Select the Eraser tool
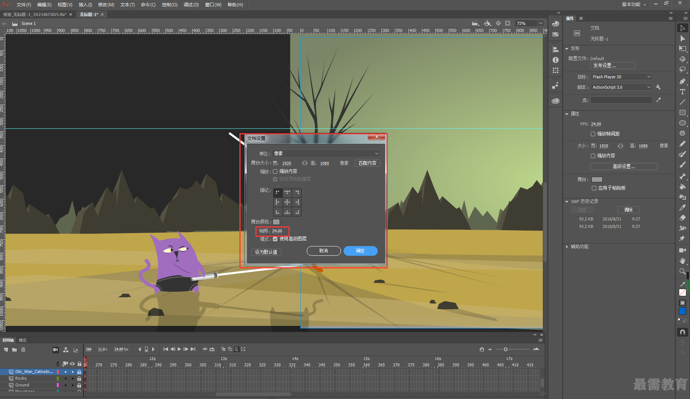The width and height of the screenshot is (690, 399). (683, 218)
